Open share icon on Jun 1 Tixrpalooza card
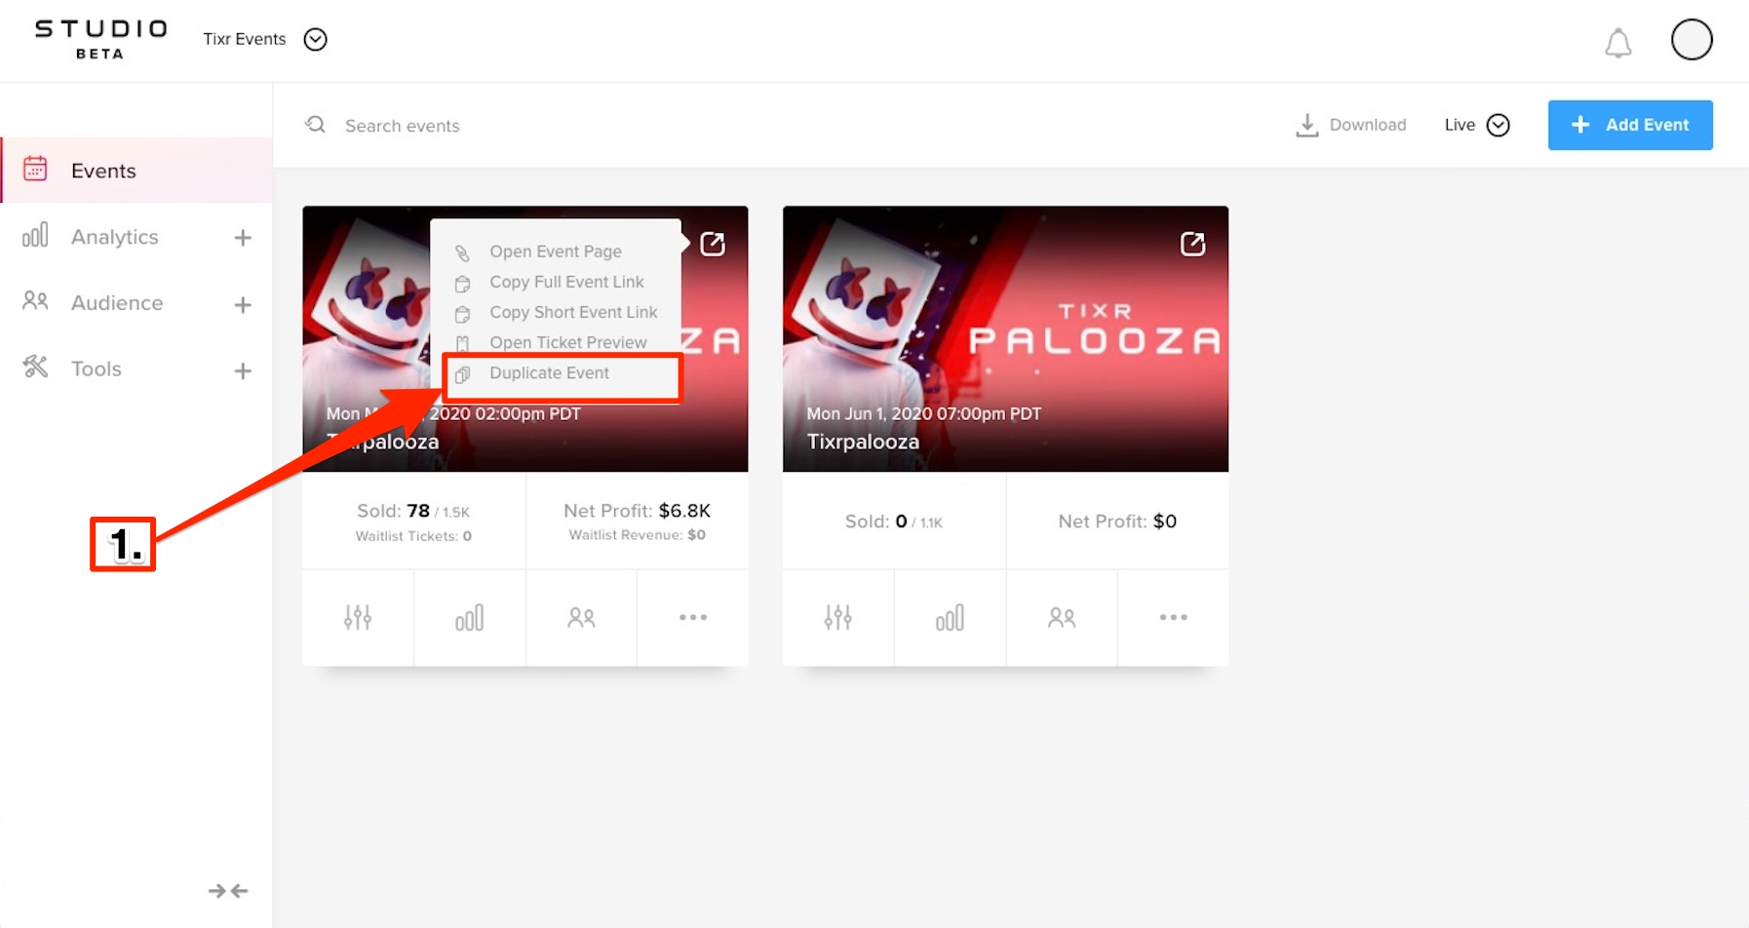Screen dimensions: 1749x928 pyautogui.click(x=1192, y=244)
